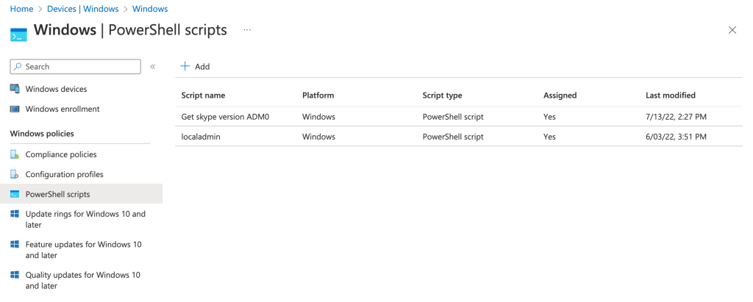The image size is (753, 302).
Task: Click the Feature updates Windows logo icon
Action: 15,244
